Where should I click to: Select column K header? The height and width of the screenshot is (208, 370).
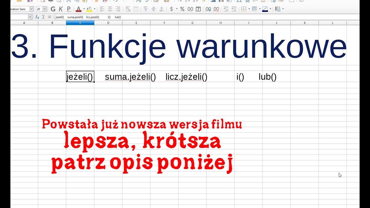pos(305,23)
